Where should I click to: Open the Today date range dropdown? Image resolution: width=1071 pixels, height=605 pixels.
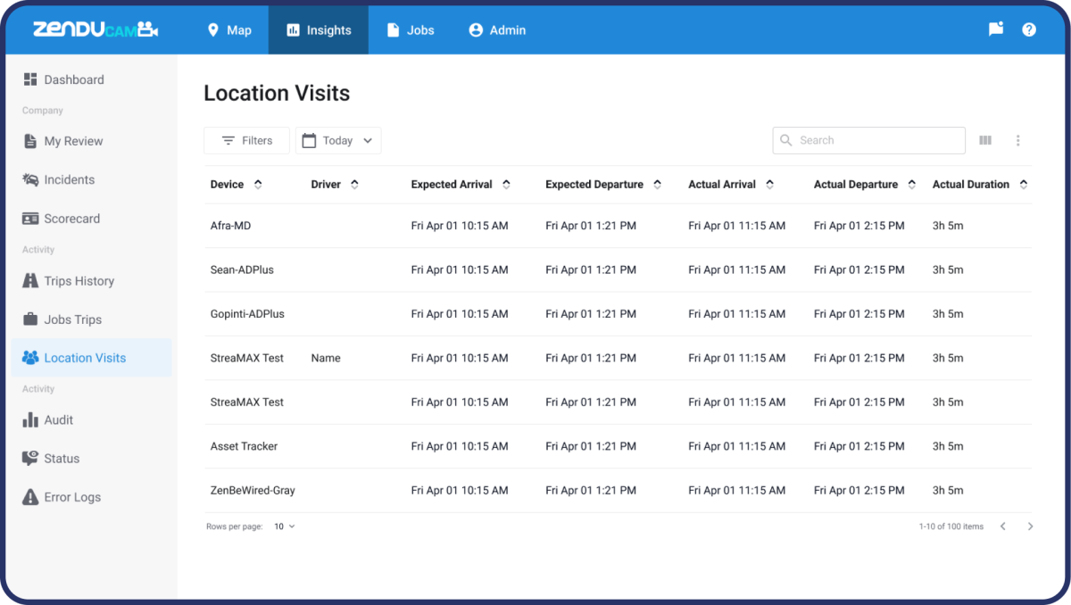coord(338,140)
